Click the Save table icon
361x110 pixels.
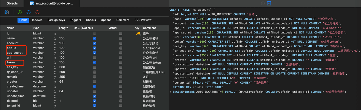click(x=7, y=12)
